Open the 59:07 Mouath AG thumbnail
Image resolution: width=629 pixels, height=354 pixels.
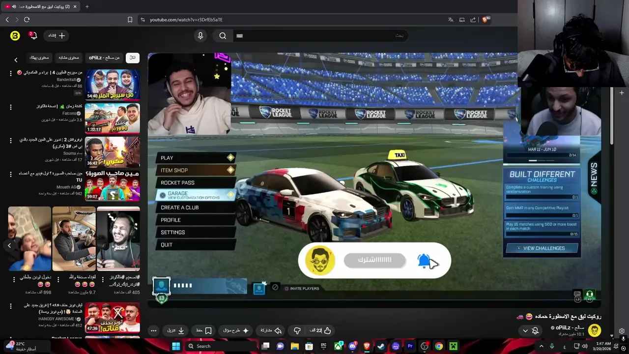(x=113, y=186)
